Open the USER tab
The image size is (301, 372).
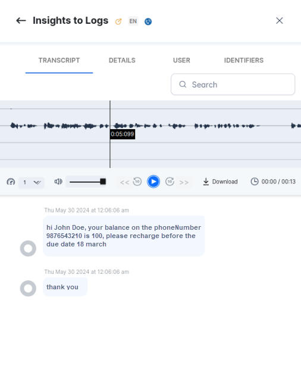(181, 61)
